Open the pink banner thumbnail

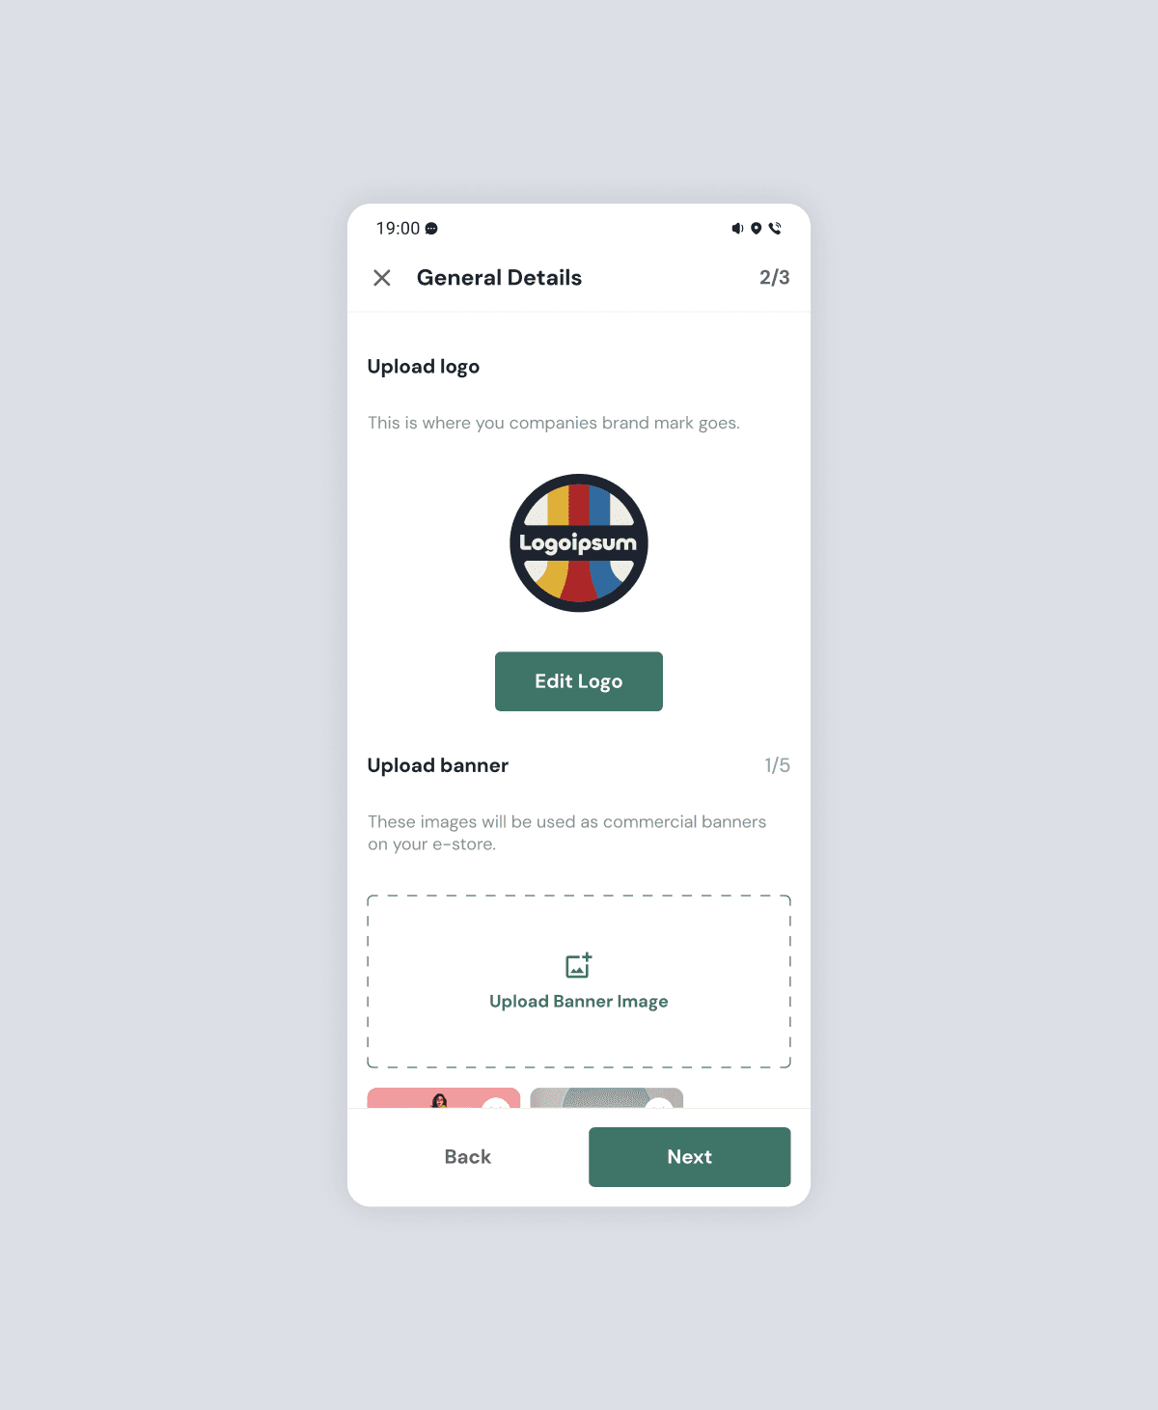(444, 1098)
